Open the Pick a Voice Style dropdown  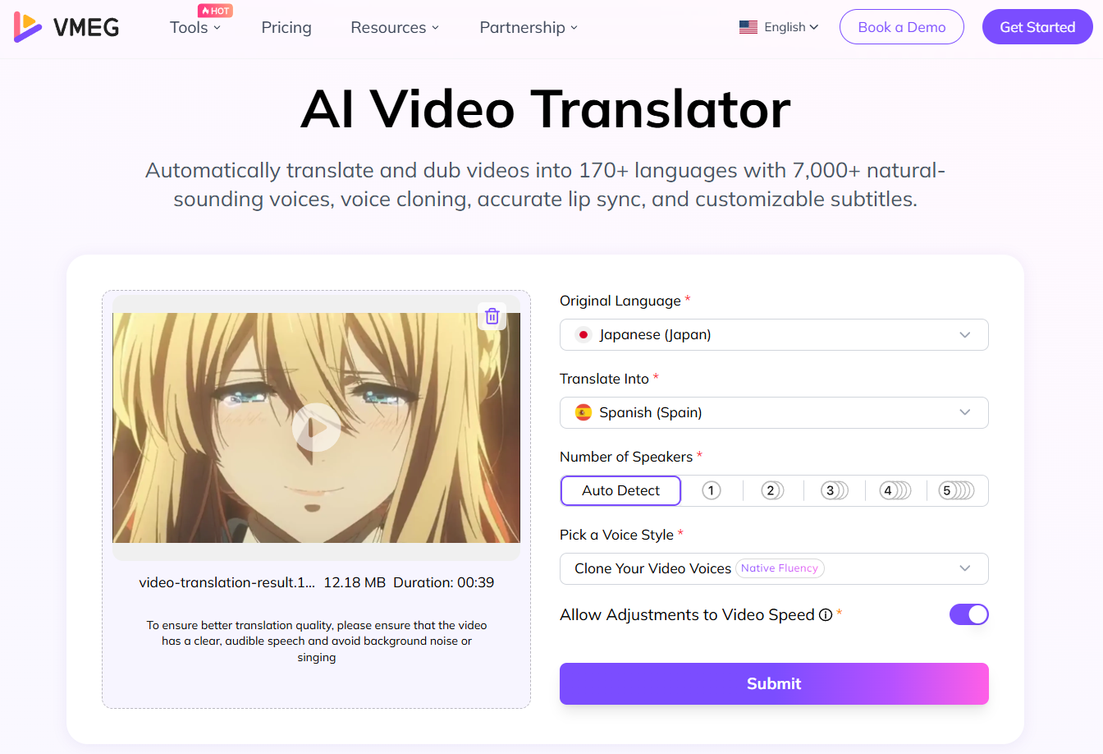773,568
